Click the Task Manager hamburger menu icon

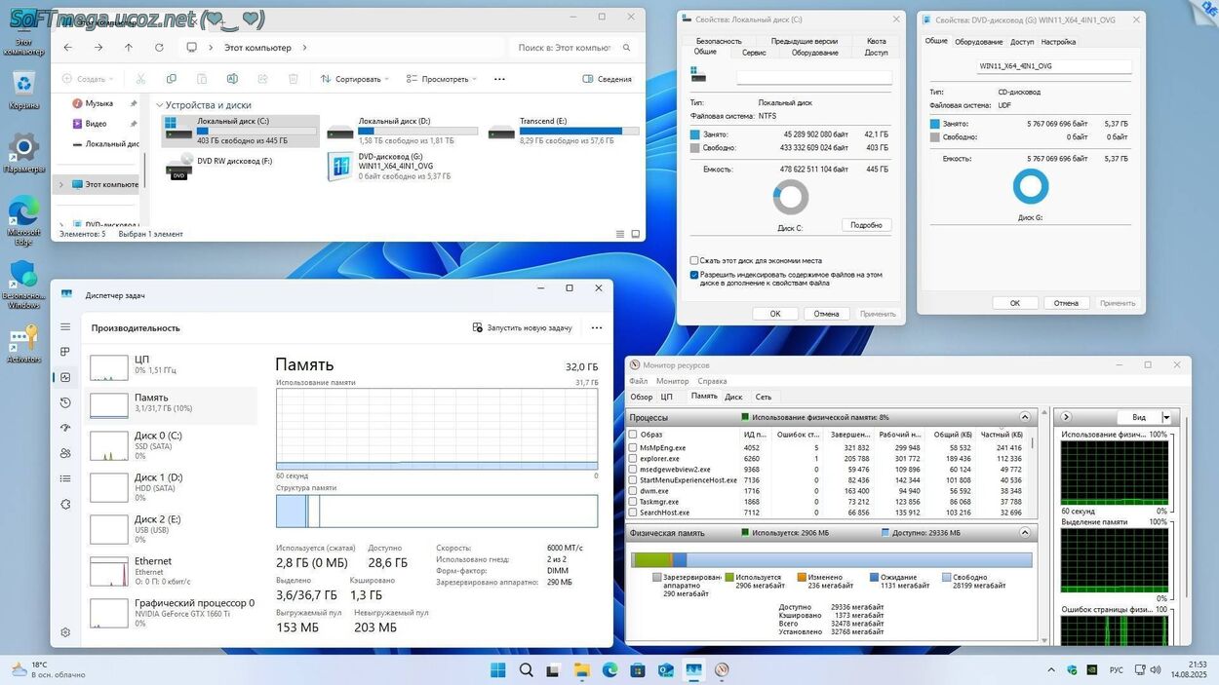[65, 327]
